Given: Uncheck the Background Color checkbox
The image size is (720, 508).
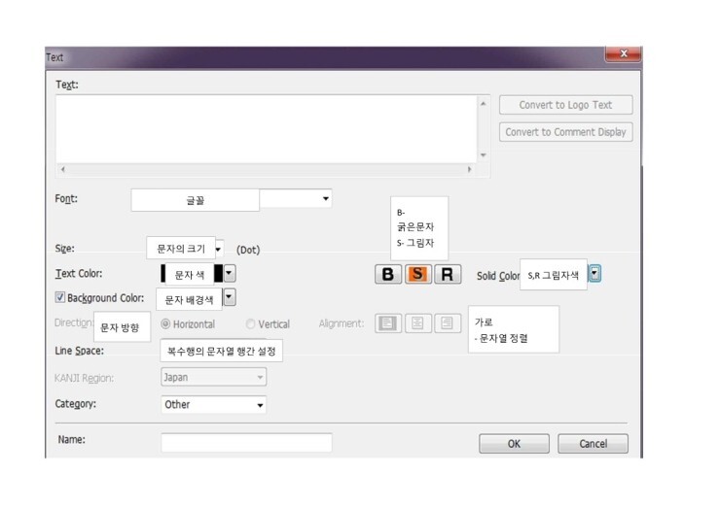Looking at the screenshot, I should (x=59, y=297).
